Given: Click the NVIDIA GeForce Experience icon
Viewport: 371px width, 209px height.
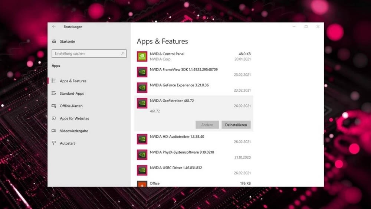Looking at the screenshot, I should [x=142, y=88].
